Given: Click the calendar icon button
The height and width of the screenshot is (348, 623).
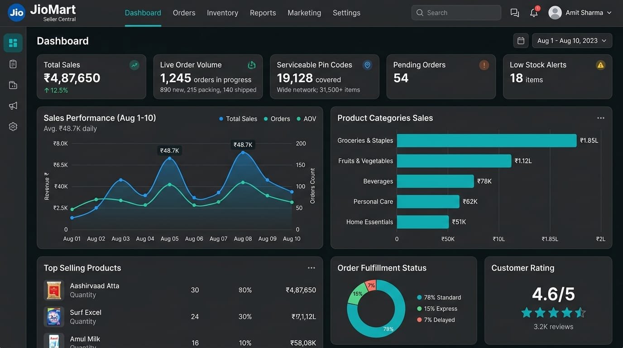Looking at the screenshot, I should click(x=521, y=41).
